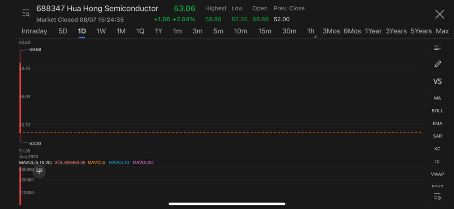Select the 10m minute tab
The height and width of the screenshot is (209, 454).
point(241,31)
